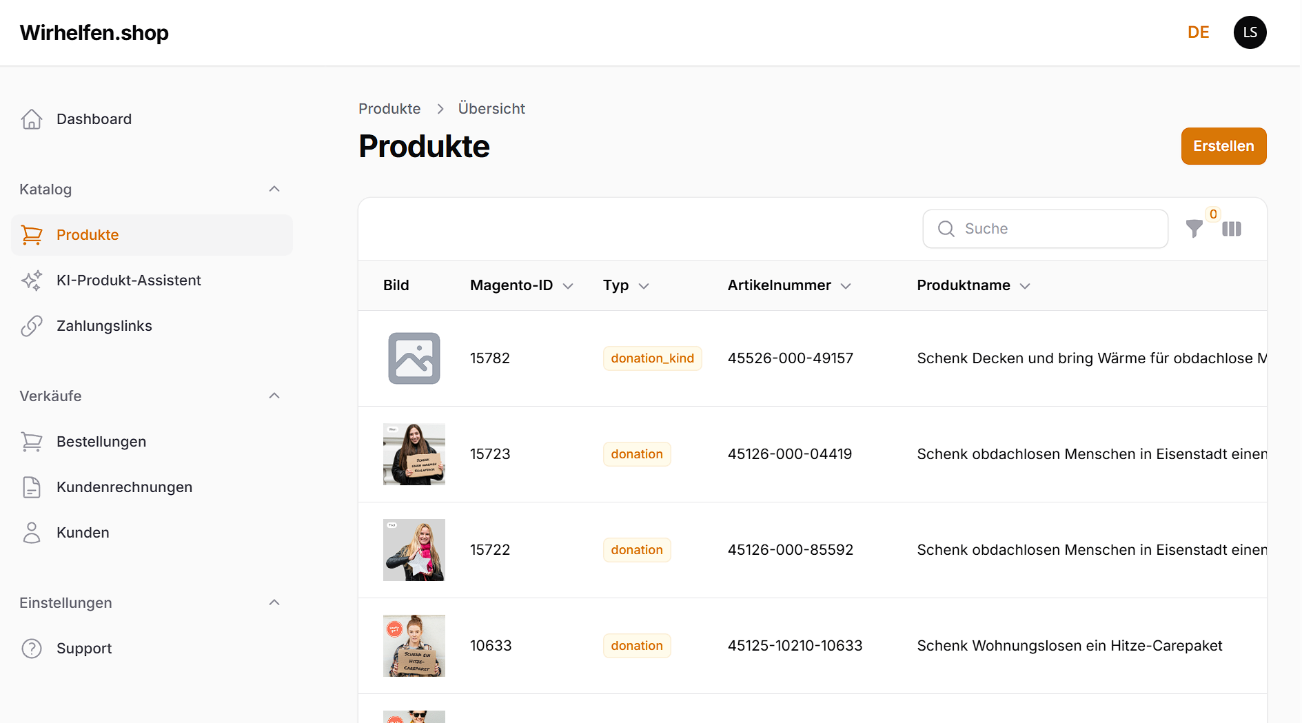The image size is (1302, 723).
Task: Click article number 45126-000-85592
Action: tap(791, 550)
